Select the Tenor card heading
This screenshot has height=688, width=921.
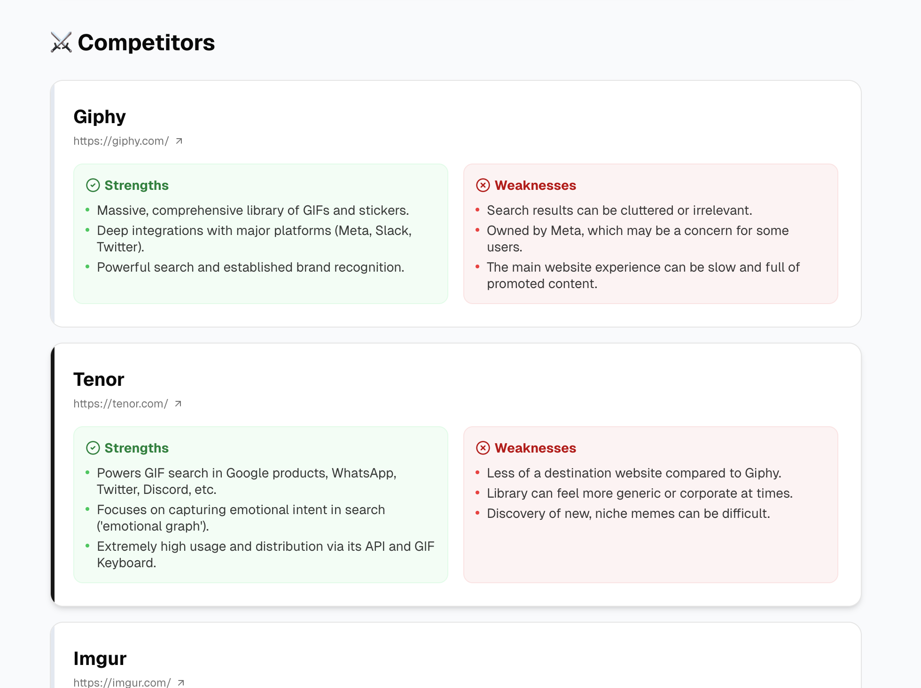[x=98, y=379]
